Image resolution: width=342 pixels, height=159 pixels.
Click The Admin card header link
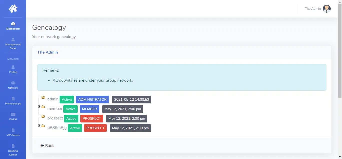[48, 52]
